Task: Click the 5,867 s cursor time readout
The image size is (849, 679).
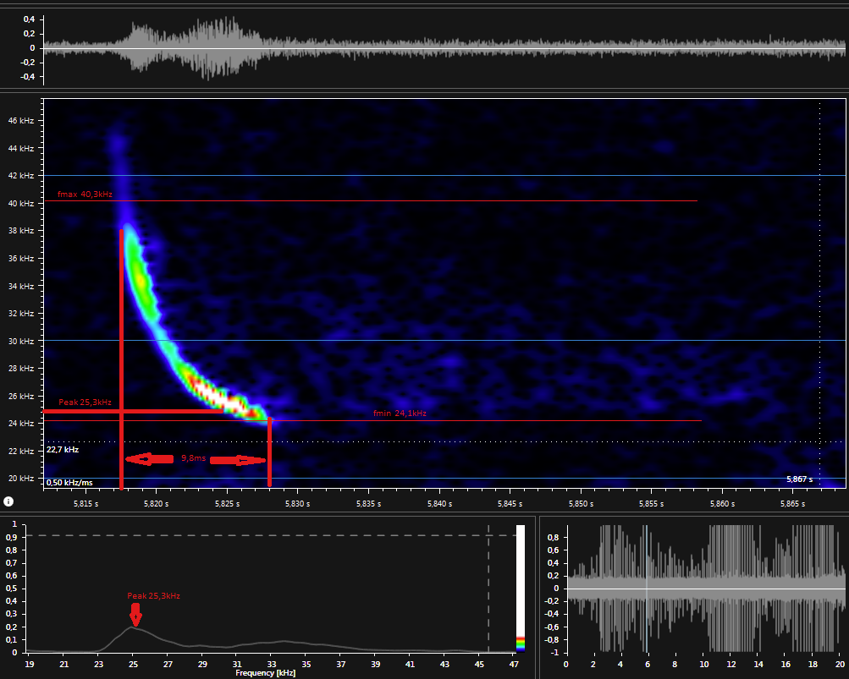Action: click(799, 479)
